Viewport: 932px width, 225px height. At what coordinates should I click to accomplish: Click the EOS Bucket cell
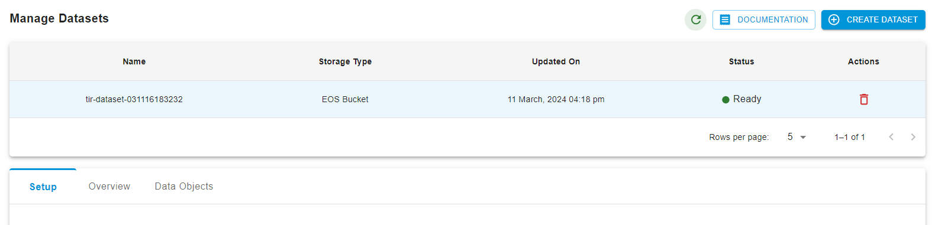pos(345,99)
